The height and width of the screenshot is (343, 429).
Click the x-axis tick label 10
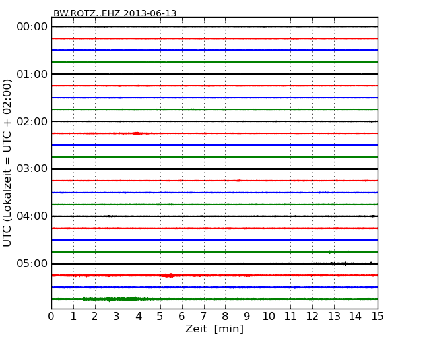coord(269,317)
